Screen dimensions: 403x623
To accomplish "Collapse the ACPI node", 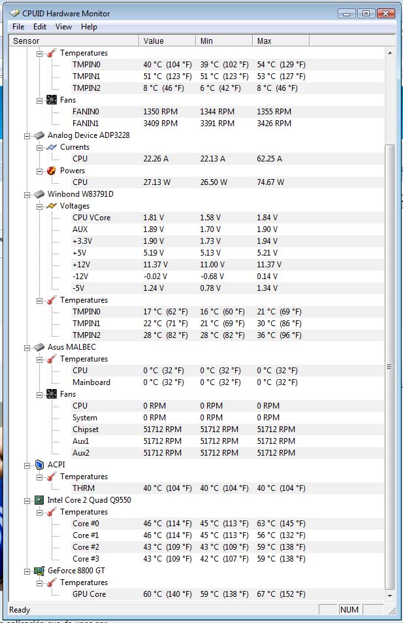I will pyautogui.click(x=27, y=465).
